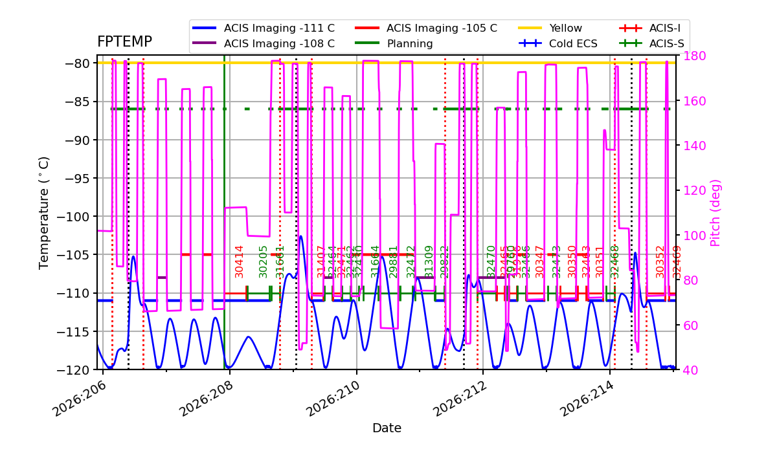This screenshot has height=462, width=777.
Task: Click the red obsid label 31407
Action: (321, 261)
